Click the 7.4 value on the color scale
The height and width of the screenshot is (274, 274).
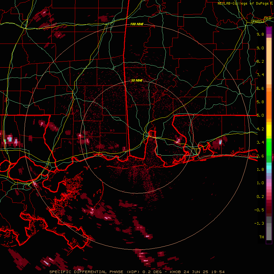click(x=260, y=75)
